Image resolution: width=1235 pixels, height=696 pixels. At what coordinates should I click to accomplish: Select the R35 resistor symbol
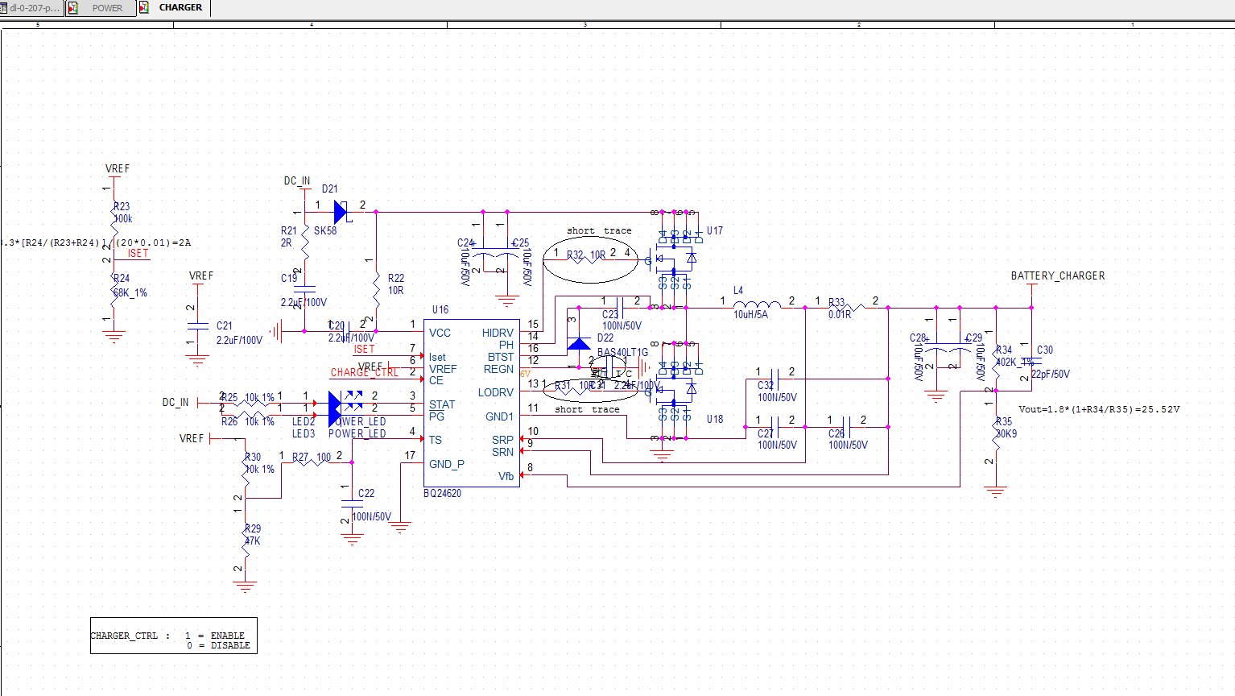(x=996, y=432)
